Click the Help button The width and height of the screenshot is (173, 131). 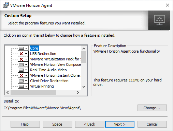pos(25,124)
